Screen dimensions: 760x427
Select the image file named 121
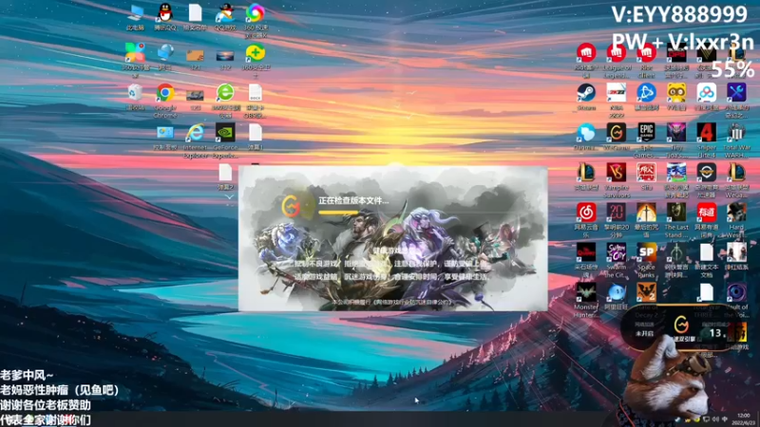(195, 55)
